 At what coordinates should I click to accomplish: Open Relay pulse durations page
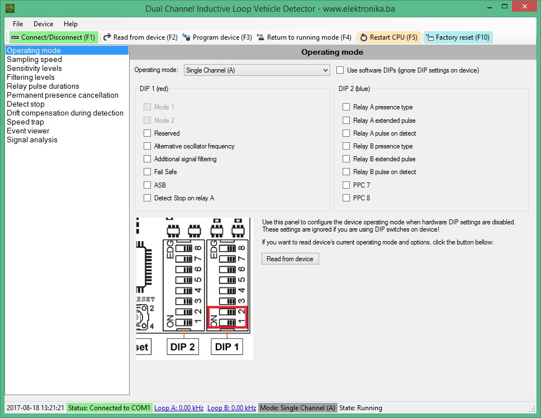pyautogui.click(x=67, y=86)
